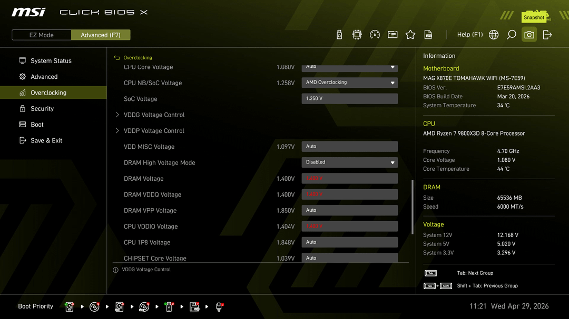
Task: Switch to EZ Mode
Action: tap(41, 35)
